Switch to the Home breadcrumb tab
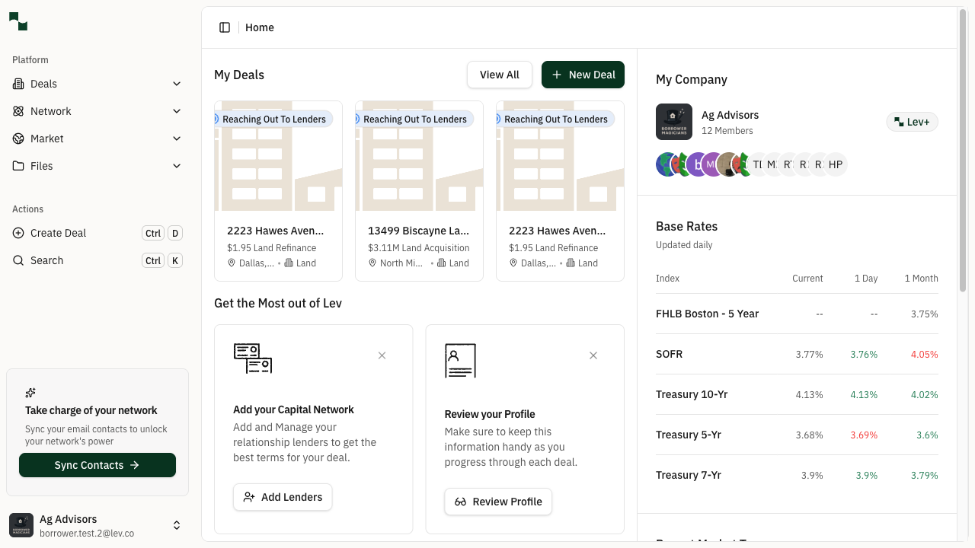 pos(259,27)
